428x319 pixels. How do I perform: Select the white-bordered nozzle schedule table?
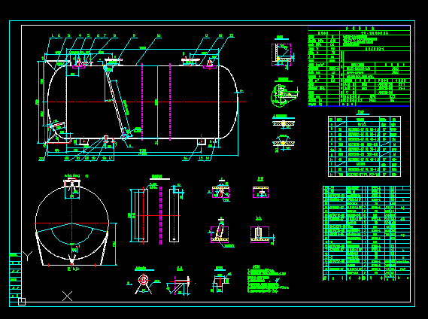(x=364, y=147)
